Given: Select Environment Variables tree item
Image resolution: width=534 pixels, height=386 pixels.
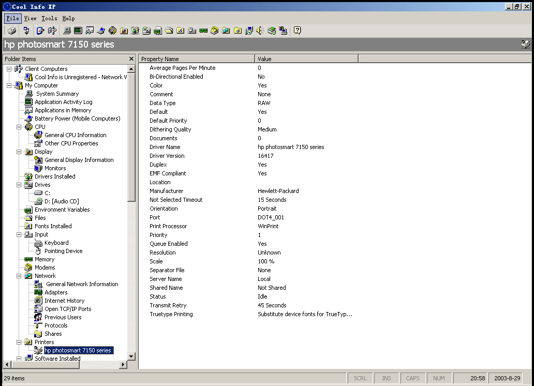Looking at the screenshot, I should click(x=62, y=210).
